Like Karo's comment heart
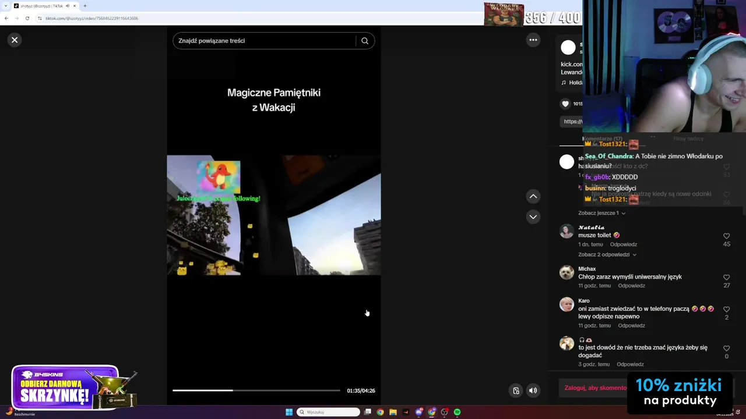 726,309
